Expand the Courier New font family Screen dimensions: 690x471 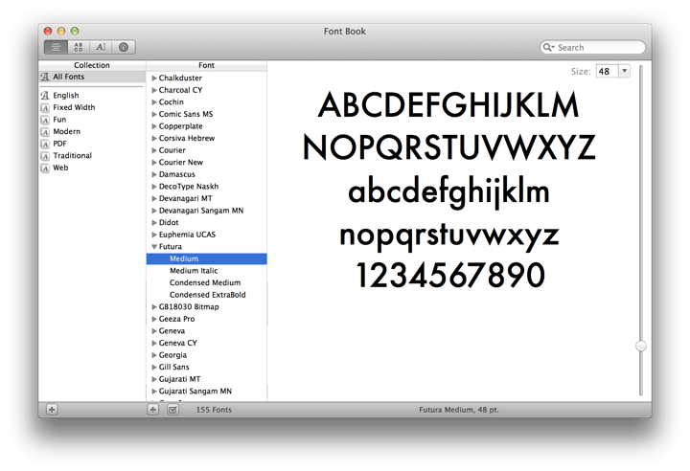(x=154, y=163)
